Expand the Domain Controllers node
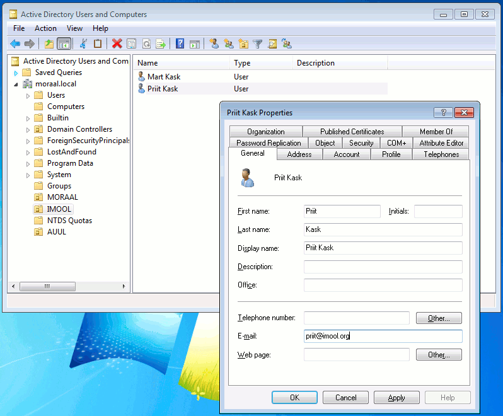503x416 pixels. [28, 130]
